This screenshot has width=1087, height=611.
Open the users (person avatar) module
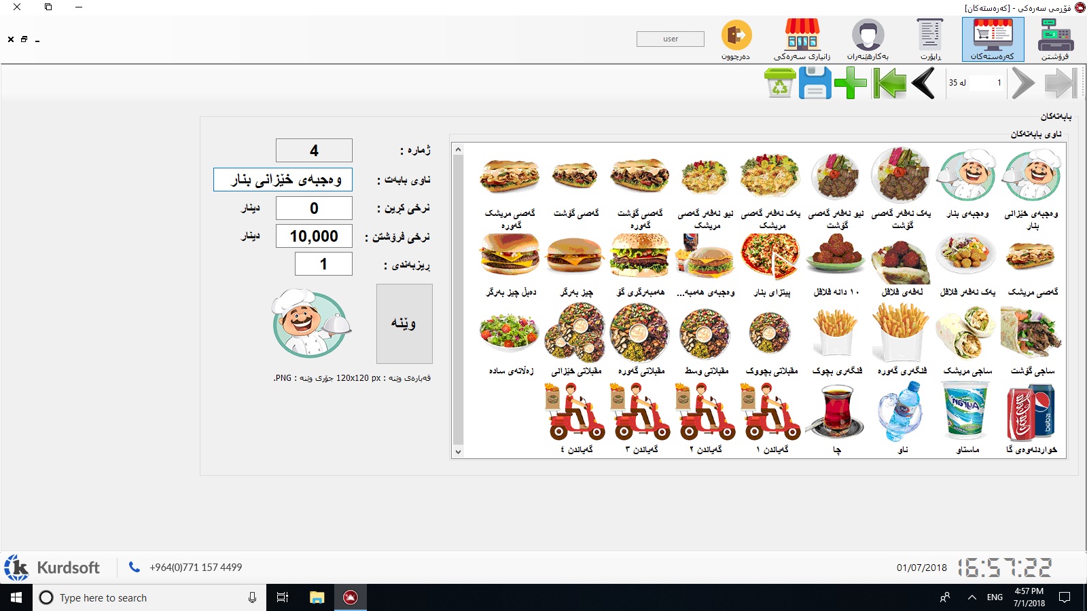(868, 39)
